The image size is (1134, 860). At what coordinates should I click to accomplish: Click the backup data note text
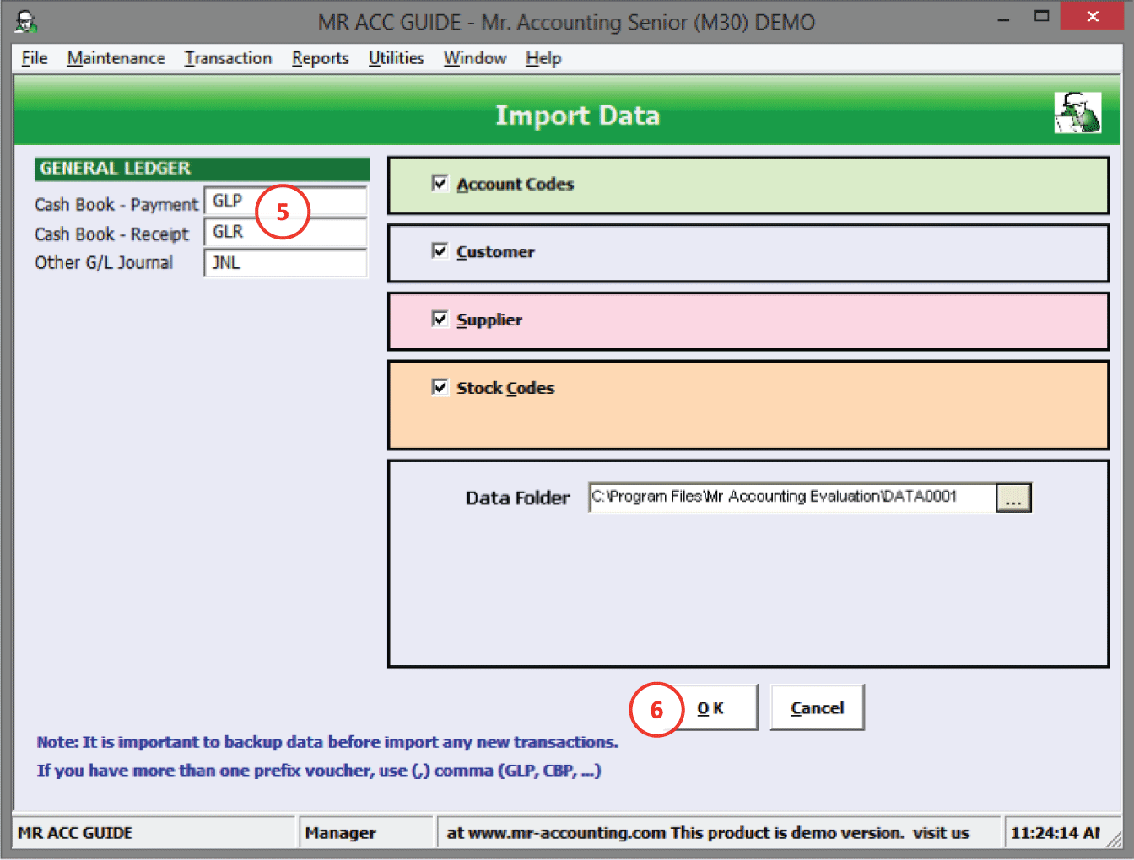click(327, 742)
